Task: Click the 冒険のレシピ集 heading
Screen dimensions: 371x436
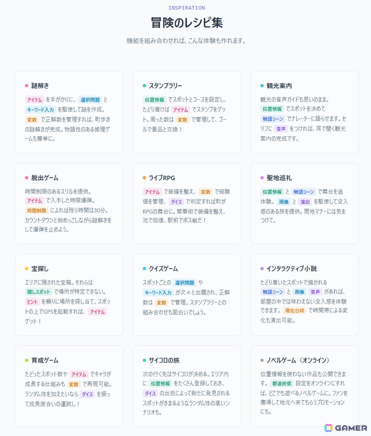Action: pos(186,23)
